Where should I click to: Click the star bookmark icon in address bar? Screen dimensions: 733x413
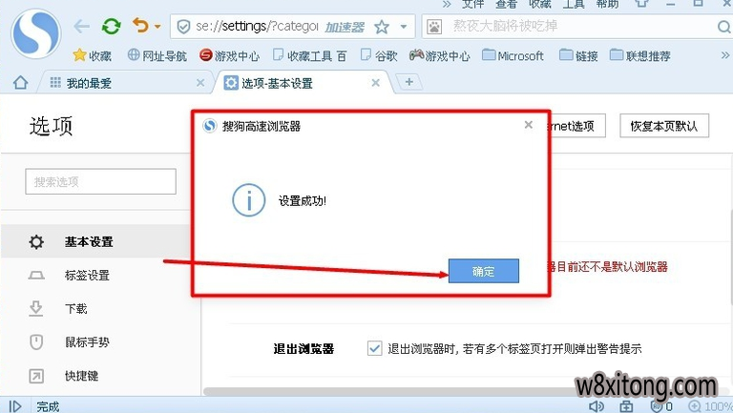tap(382, 27)
